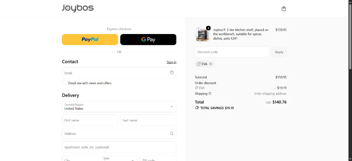Open the Country/Region dropdown
Viewport: 352px width, 161px height.
click(119, 107)
